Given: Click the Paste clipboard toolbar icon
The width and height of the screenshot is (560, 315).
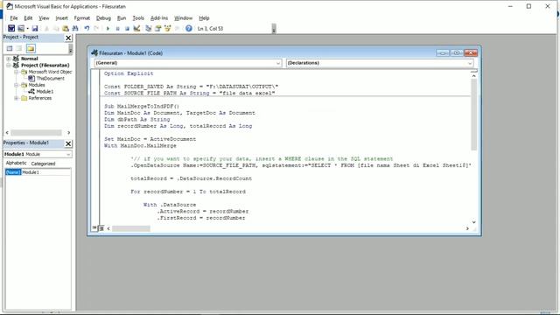Looking at the screenshot, I should coord(66,28).
